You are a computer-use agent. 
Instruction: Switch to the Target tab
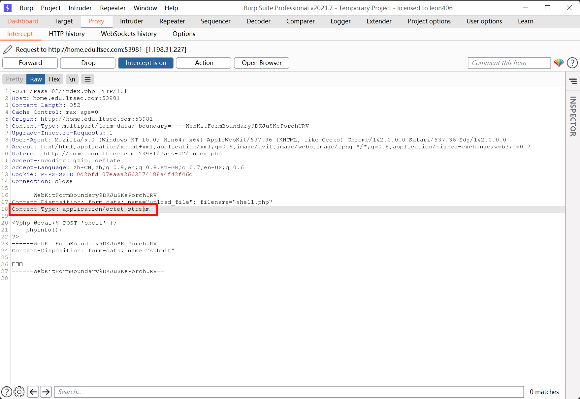pos(64,21)
